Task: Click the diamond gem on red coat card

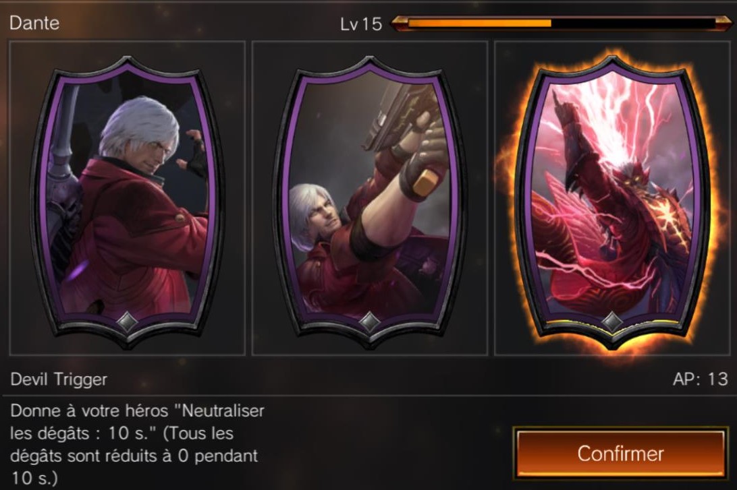Action: pyautogui.click(x=127, y=321)
